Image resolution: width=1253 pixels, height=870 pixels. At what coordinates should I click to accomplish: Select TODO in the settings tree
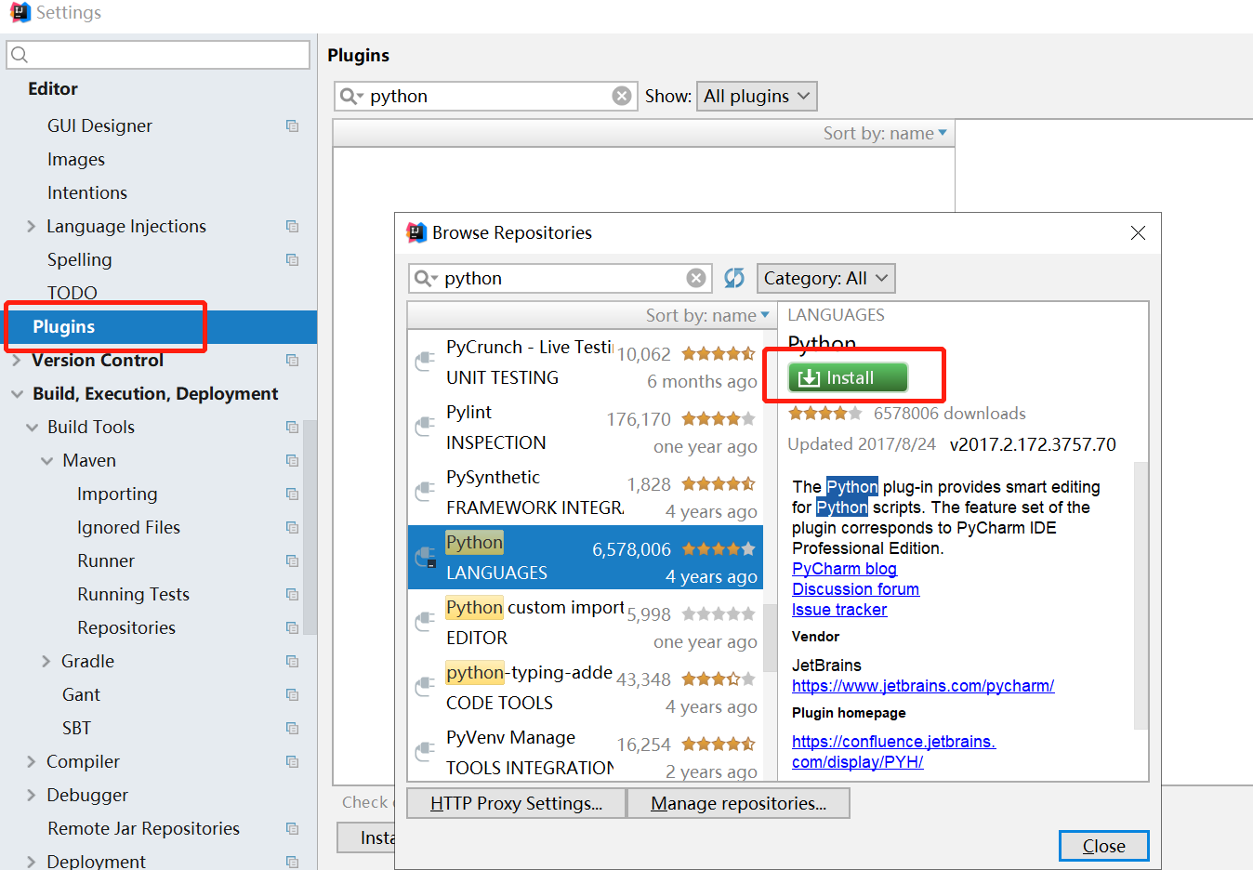pos(73,293)
